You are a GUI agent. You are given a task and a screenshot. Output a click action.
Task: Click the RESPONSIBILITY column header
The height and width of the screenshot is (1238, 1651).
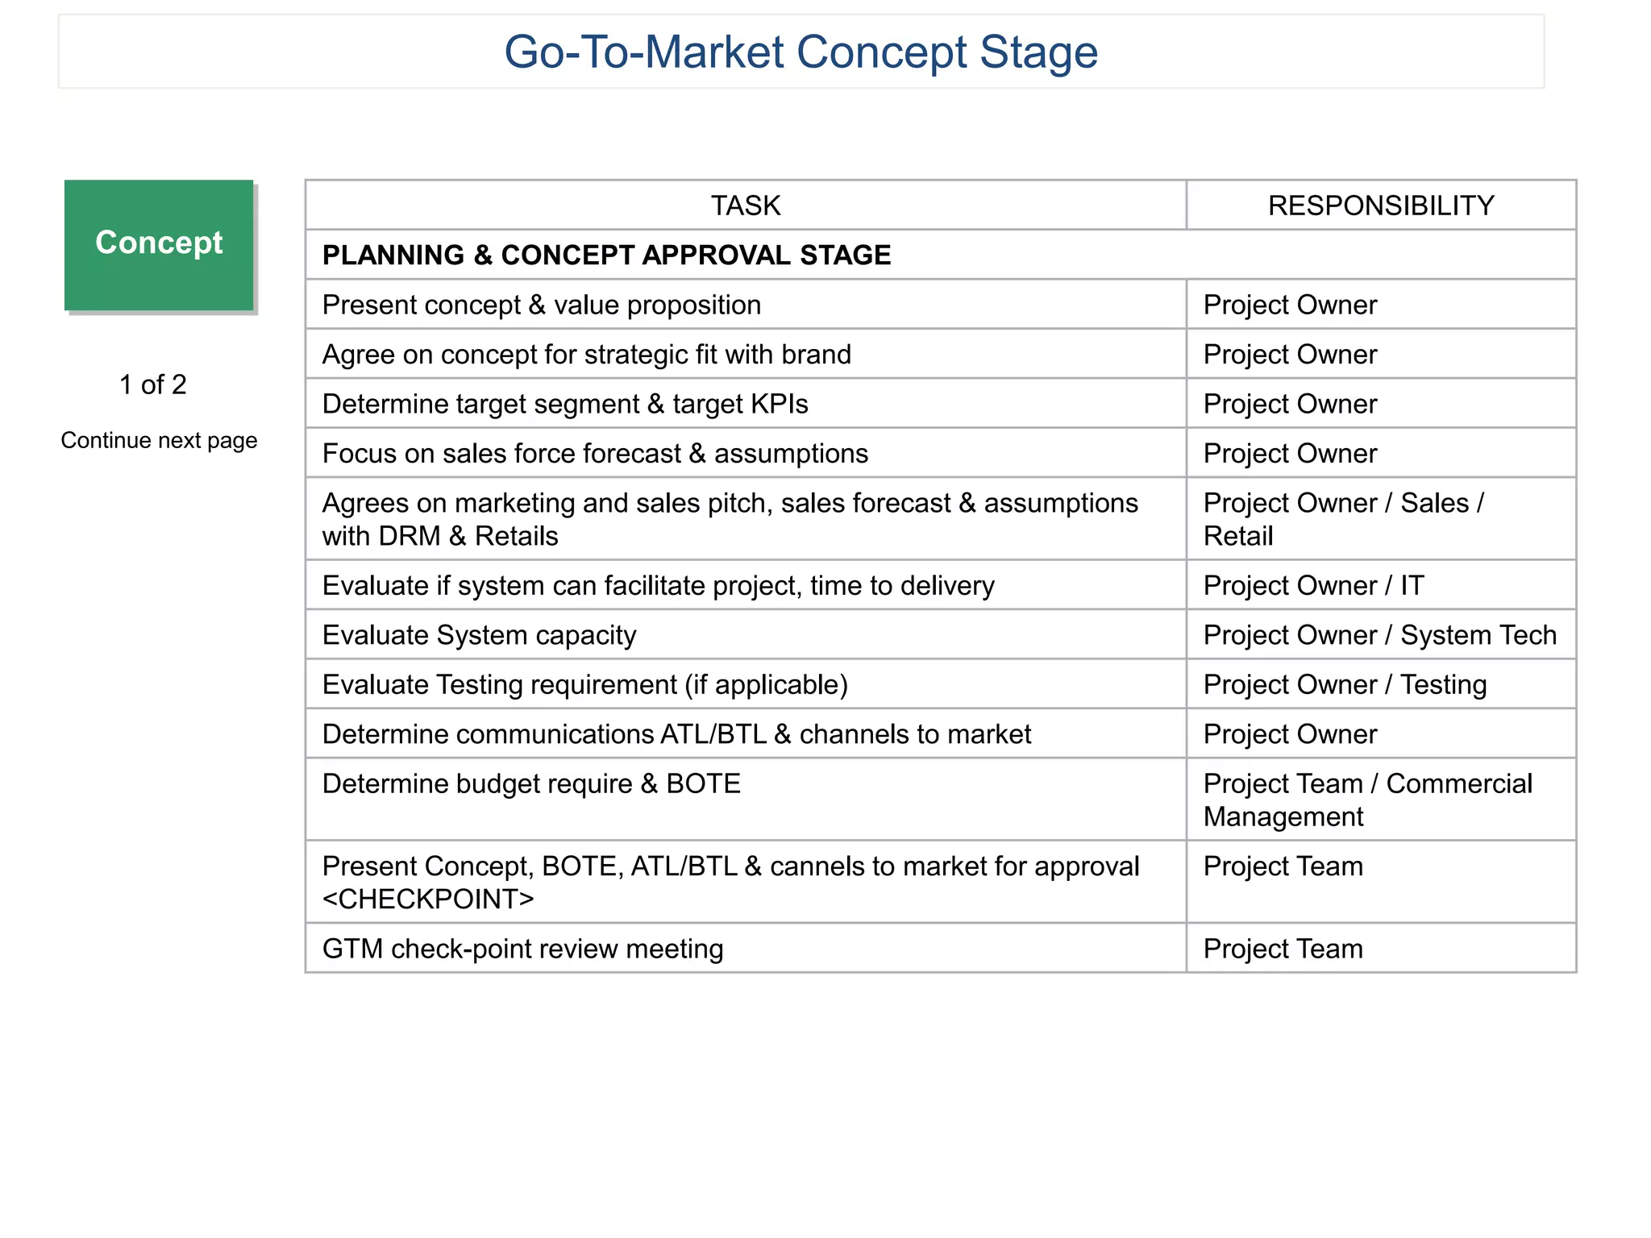point(1381,206)
